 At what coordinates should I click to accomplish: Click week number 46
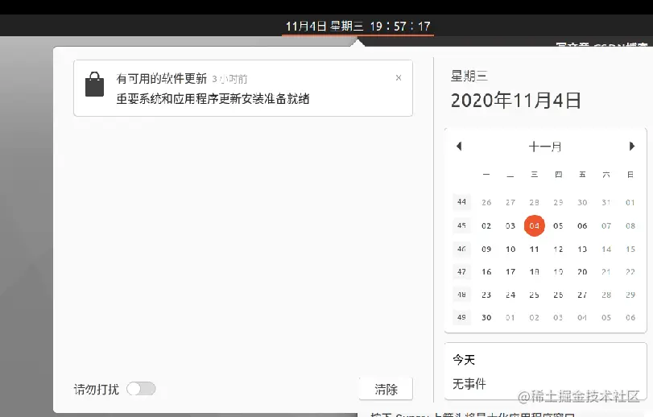pyautogui.click(x=461, y=249)
